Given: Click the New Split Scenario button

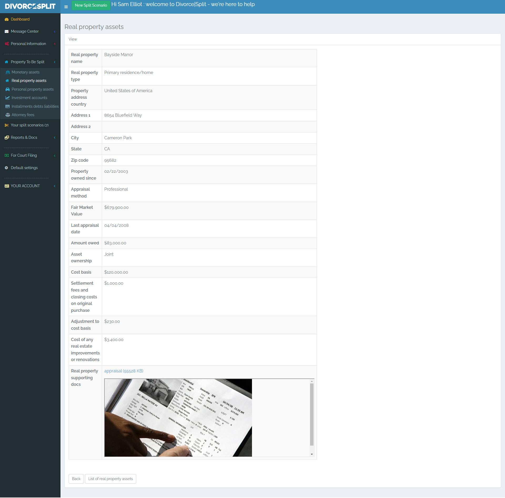Looking at the screenshot, I should pos(91,5).
